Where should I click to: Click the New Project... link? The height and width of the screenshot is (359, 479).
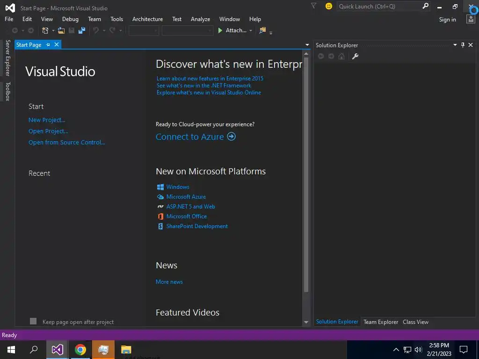coord(47,120)
